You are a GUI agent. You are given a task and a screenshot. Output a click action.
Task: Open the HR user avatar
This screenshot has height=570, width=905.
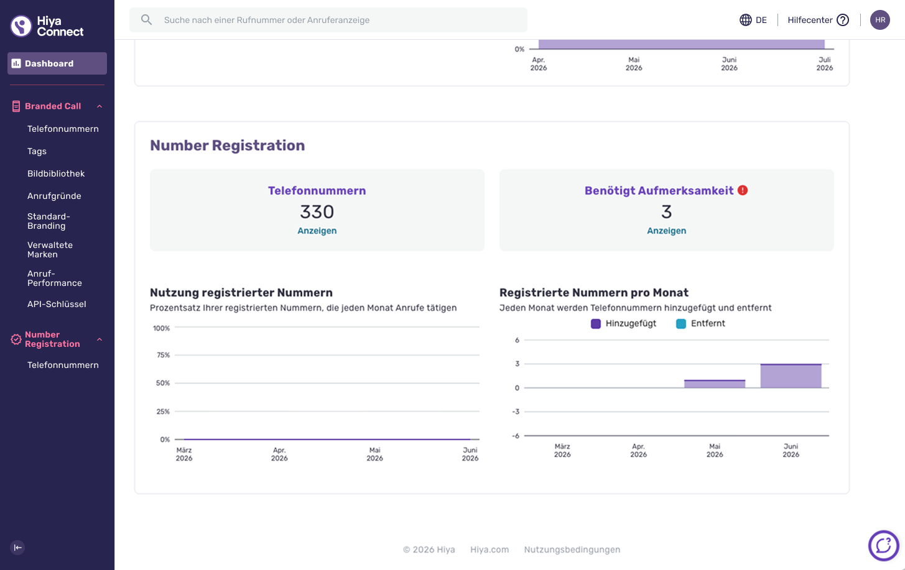coord(880,20)
